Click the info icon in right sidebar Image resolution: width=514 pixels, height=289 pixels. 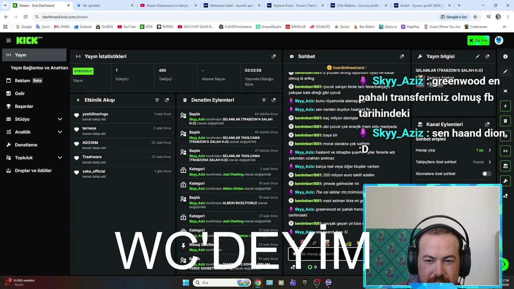(x=505, y=57)
